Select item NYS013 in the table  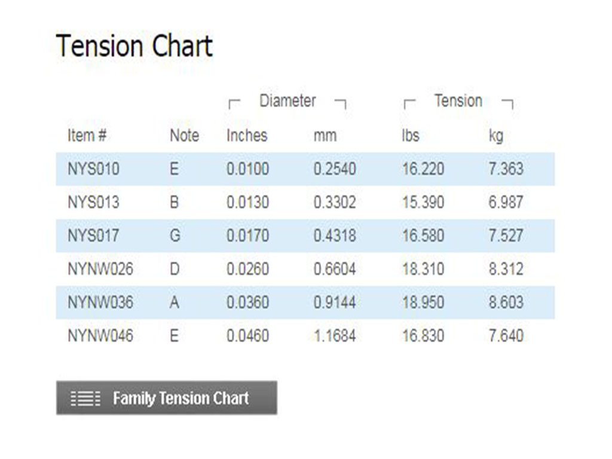93,202
